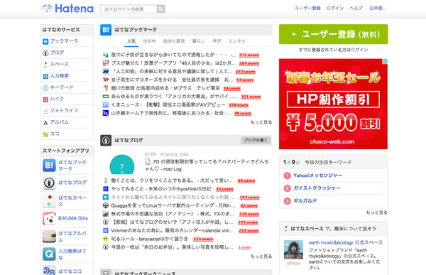
Task: Open ログイン link in header
Action: point(335,8)
